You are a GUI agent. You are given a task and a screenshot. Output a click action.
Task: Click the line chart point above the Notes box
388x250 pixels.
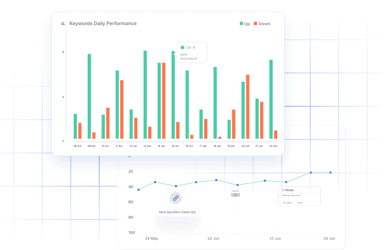[x=286, y=182]
